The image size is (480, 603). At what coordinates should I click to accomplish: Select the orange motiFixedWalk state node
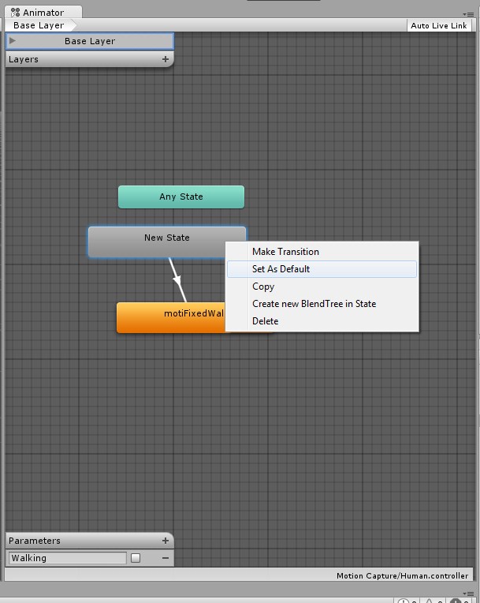tap(171, 317)
